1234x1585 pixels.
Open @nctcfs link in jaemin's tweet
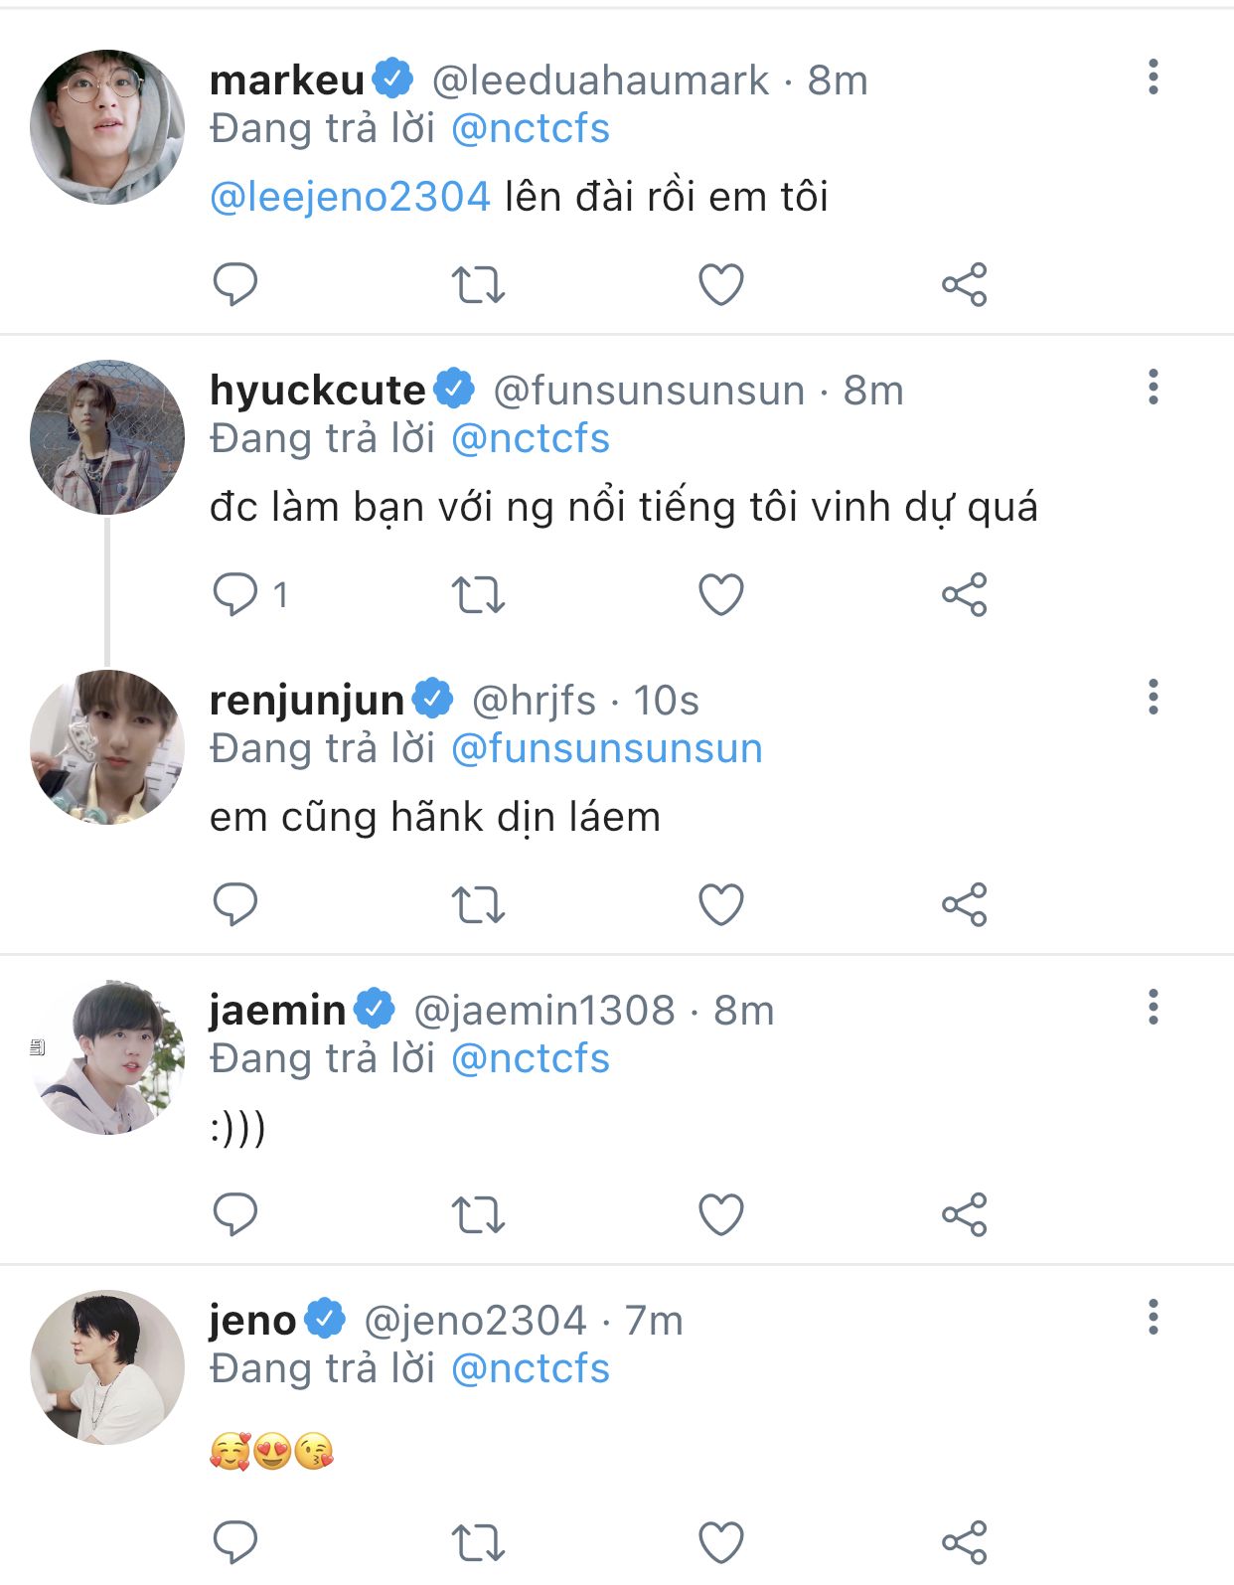[x=530, y=1058]
